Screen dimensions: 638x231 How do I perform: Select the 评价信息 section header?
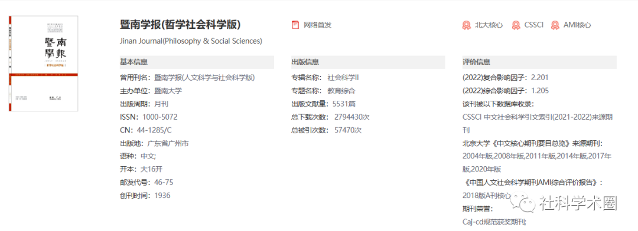pos(539,62)
